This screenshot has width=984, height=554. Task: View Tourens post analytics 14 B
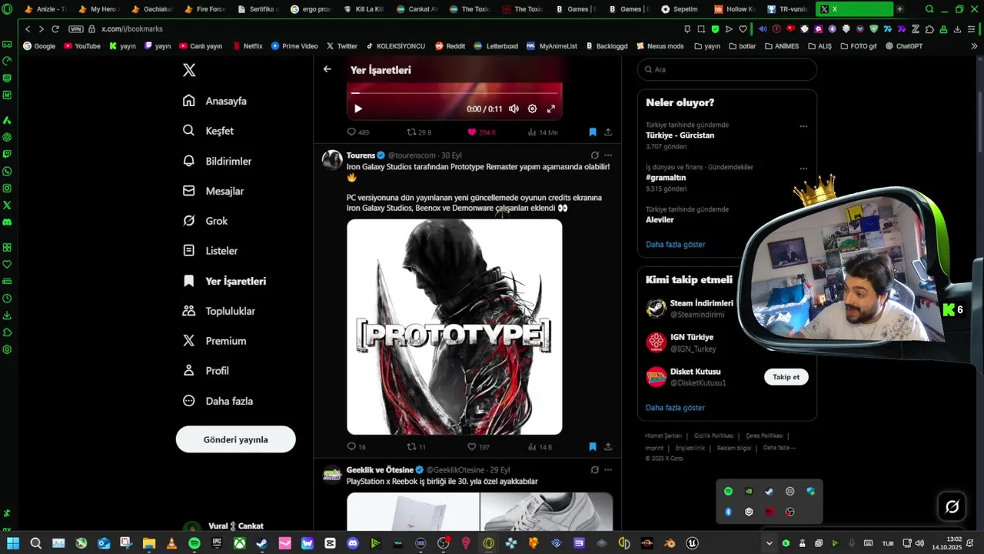point(540,446)
